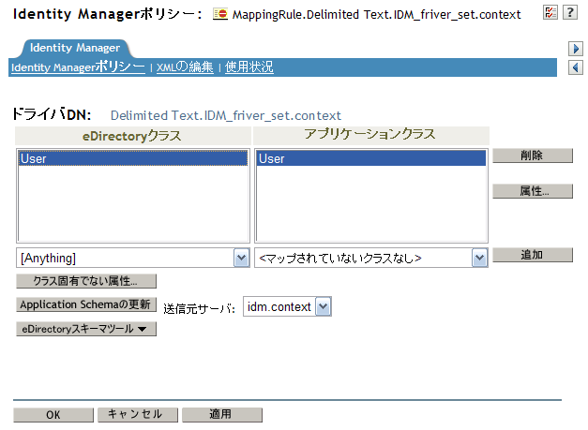Open the 使用状況 link
This screenshot has width=588, height=430.
click(x=249, y=67)
